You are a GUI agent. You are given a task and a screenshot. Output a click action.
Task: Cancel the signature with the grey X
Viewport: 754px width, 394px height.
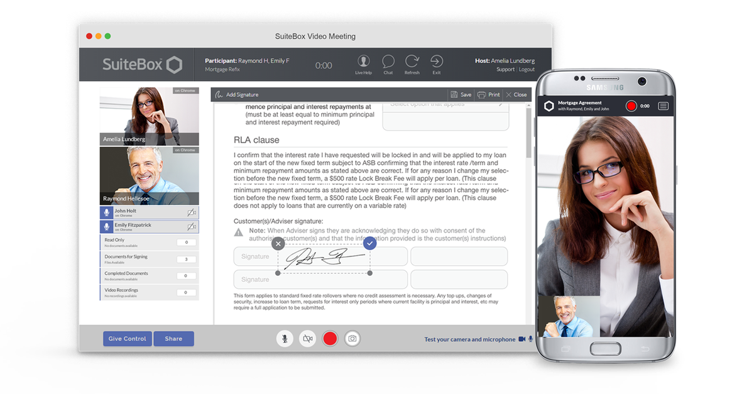pos(278,243)
